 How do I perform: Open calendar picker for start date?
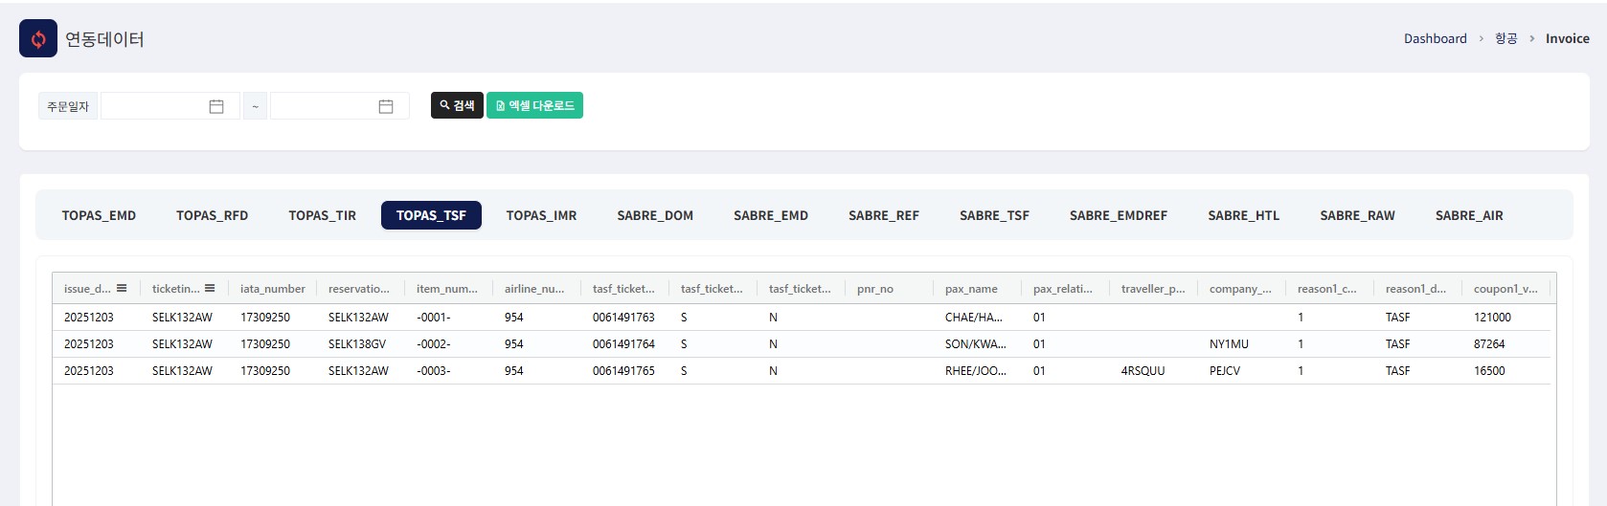(x=216, y=106)
